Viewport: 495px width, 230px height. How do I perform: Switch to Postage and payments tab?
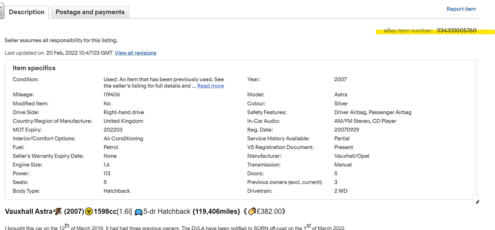[90, 12]
